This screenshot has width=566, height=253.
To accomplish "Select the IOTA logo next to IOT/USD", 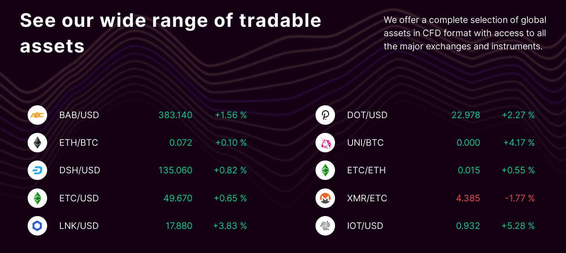I will tap(325, 226).
